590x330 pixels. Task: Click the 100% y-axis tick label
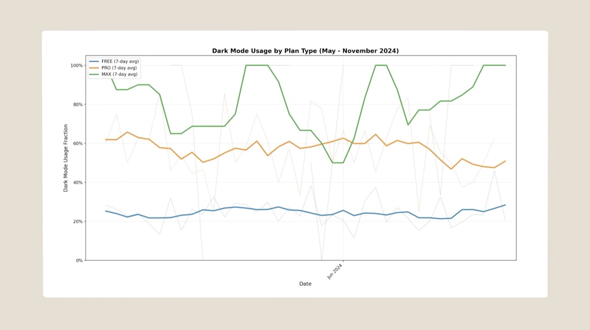click(76, 65)
